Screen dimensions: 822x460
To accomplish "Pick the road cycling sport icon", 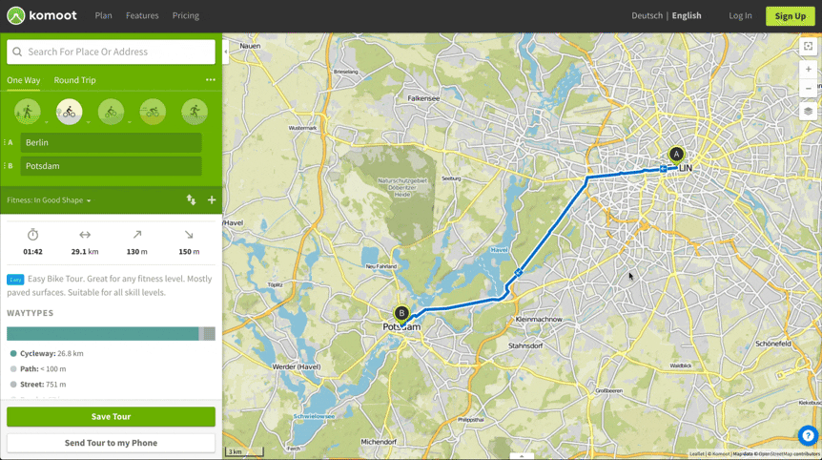I will click(153, 112).
